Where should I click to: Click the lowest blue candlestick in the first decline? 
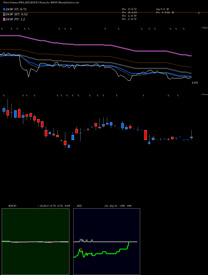[69, 146]
